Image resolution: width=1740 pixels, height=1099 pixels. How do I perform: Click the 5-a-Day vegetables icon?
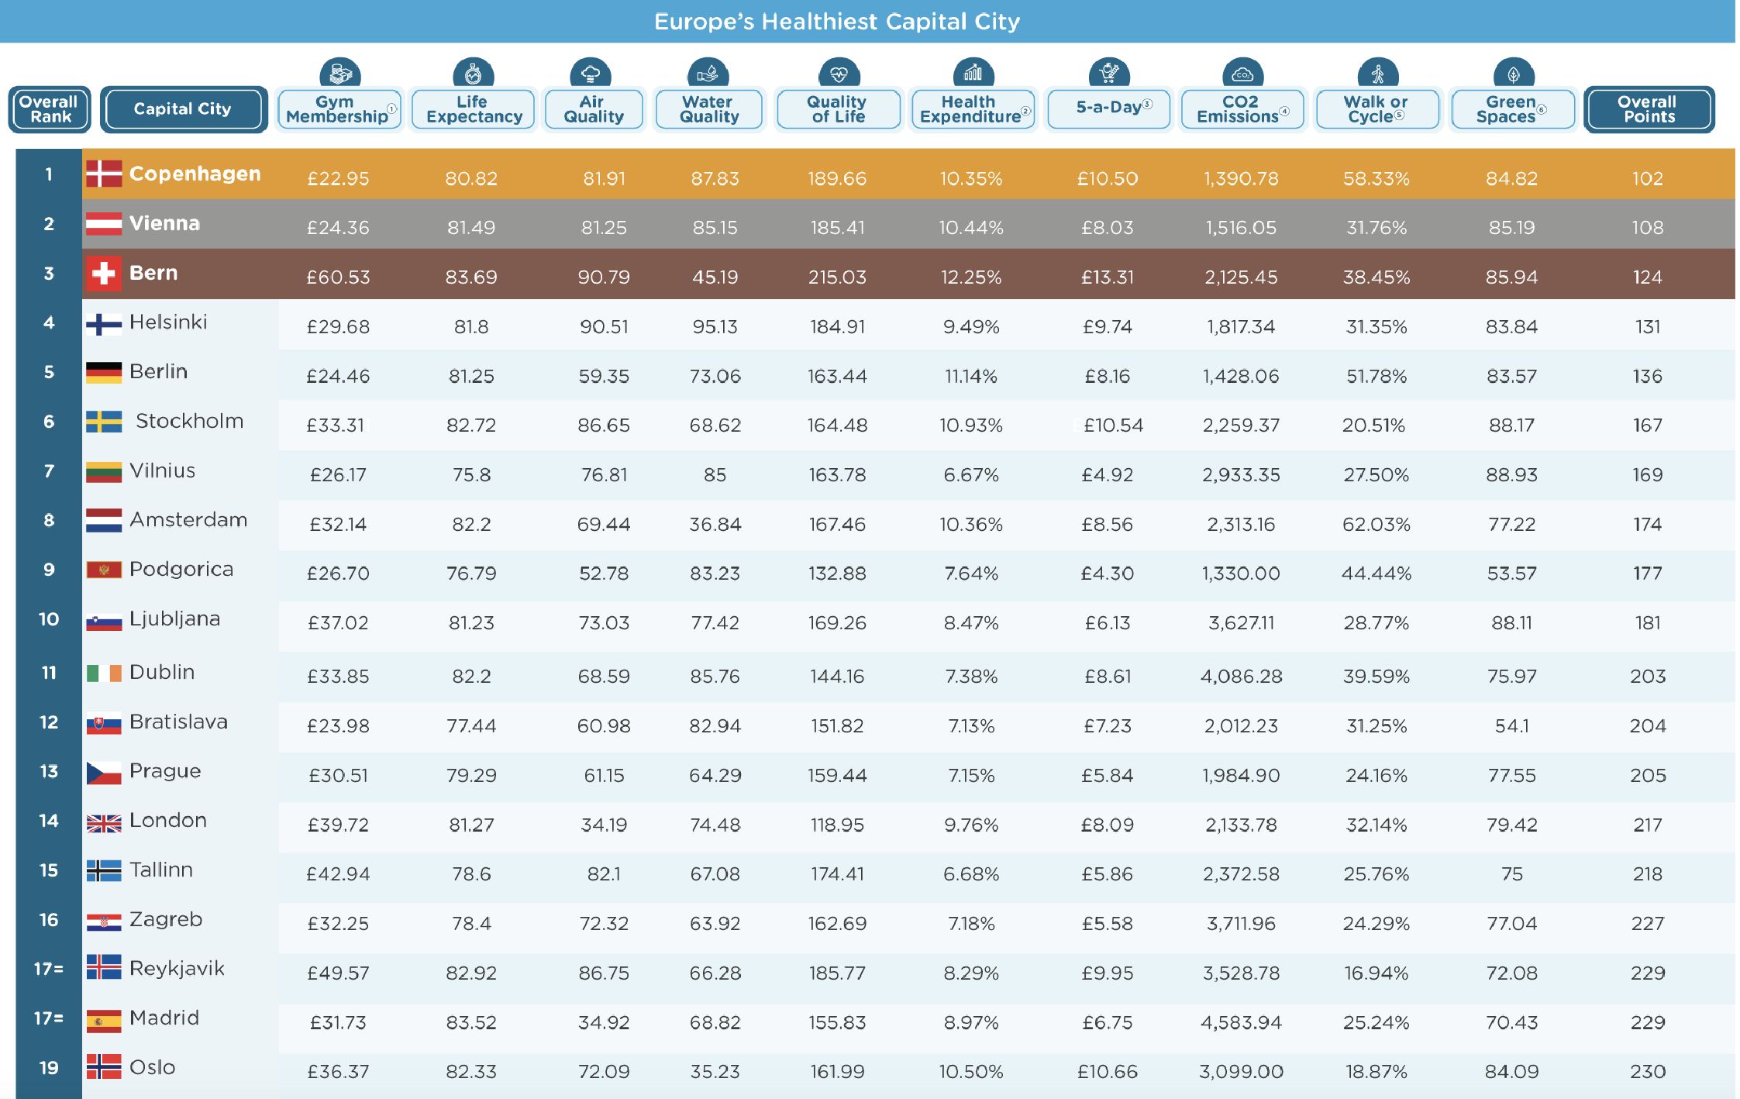coord(1109,73)
